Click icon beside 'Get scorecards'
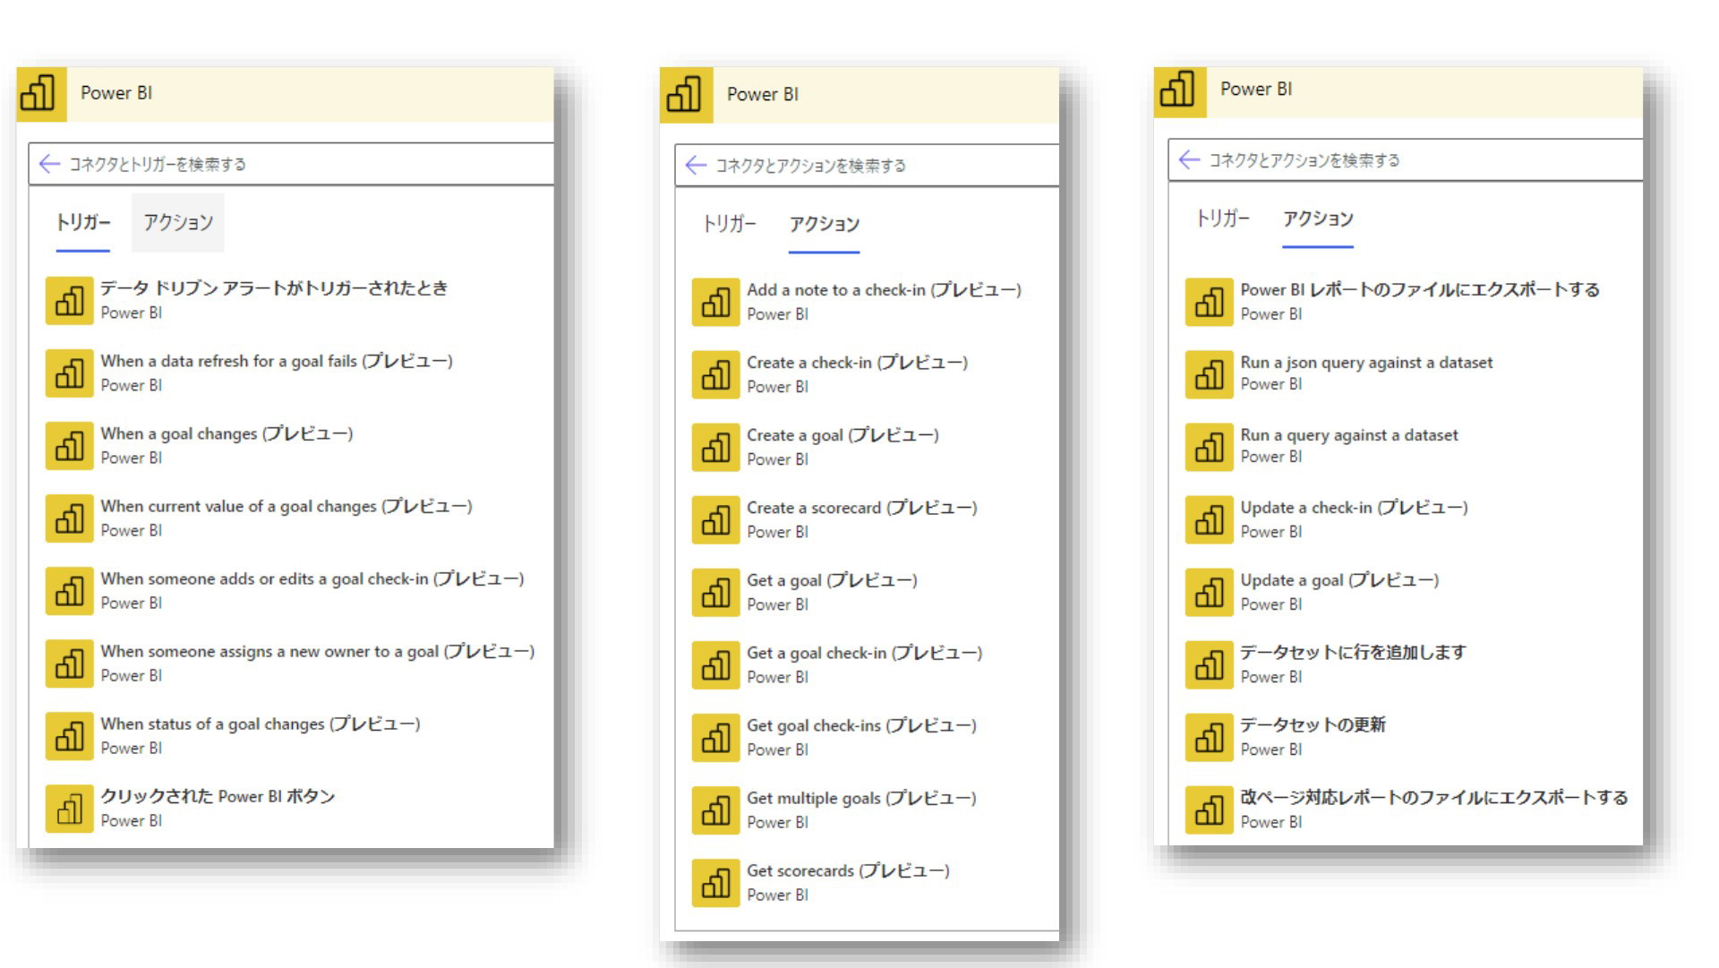This screenshot has height=968, width=1719. pos(715,883)
